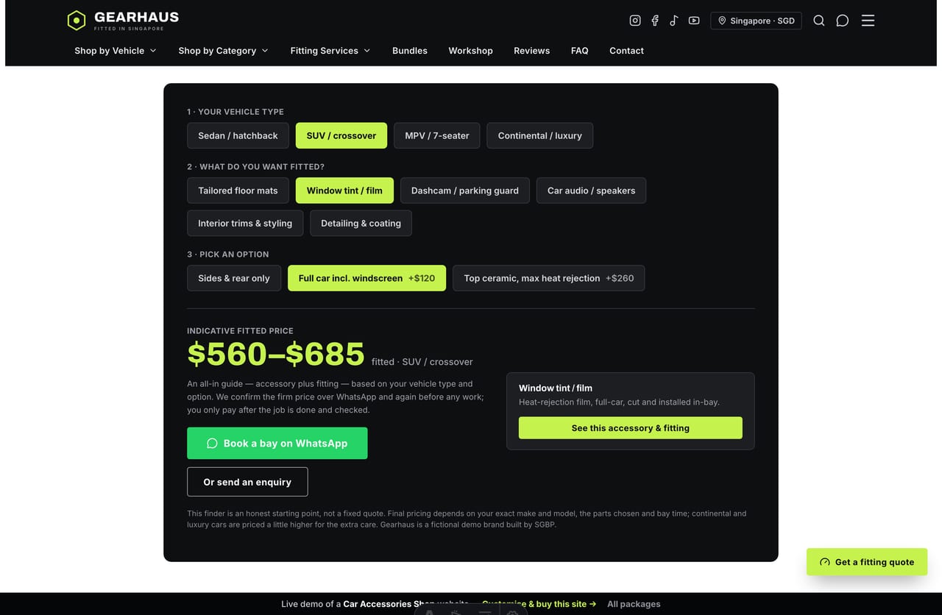Click the '1 · Your vehicle type' heading
This screenshot has width=942, height=615.
[235, 112]
